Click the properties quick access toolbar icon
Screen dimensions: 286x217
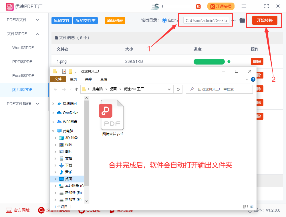pyautogui.click(x=64, y=71)
